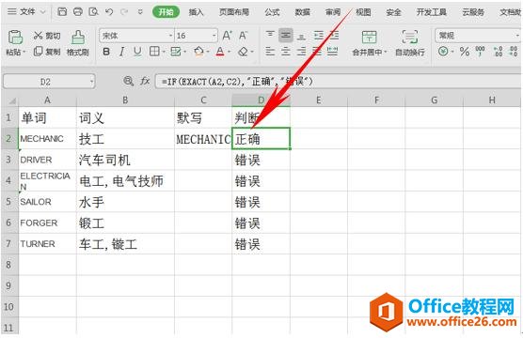Click the decrease indent icon

(x=319, y=35)
